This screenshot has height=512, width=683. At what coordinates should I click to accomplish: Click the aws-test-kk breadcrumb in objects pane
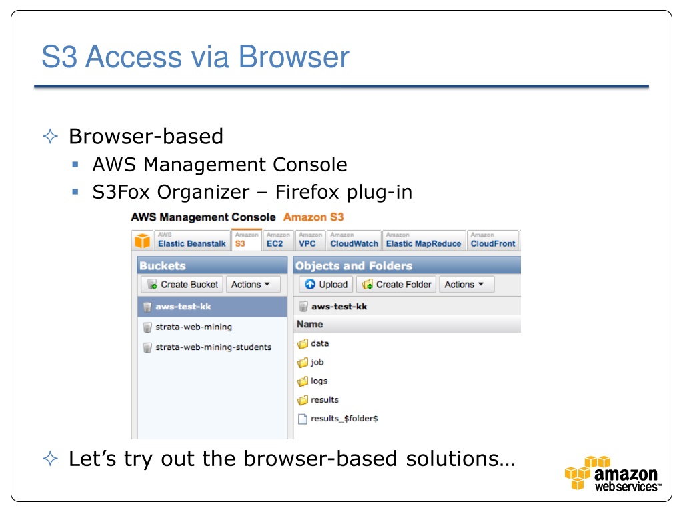(339, 307)
